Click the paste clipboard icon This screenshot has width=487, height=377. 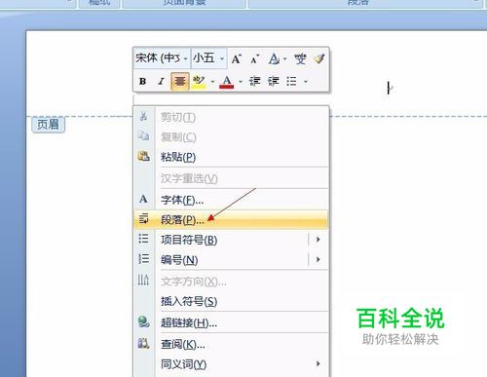coord(143,156)
